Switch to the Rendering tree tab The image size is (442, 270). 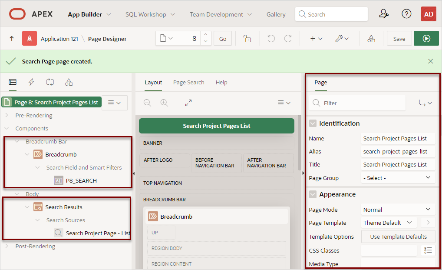(13, 82)
